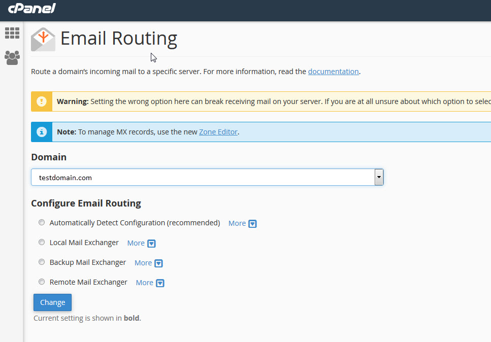The width and height of the screenshot is (491, 342).
Task: Expand More beside Automatically Detect Configuration
Action: 242,223
